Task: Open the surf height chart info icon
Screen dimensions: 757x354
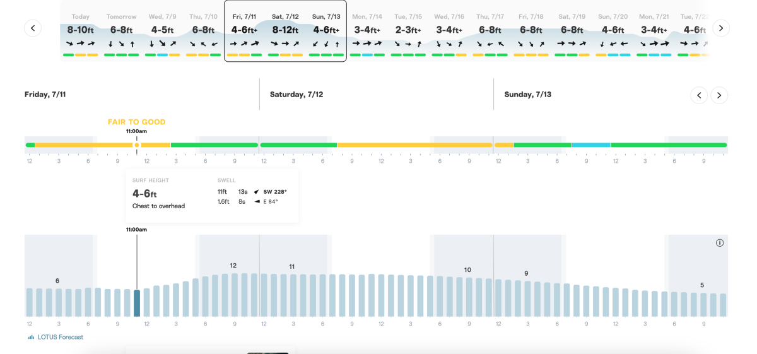Action: point(720,243)
